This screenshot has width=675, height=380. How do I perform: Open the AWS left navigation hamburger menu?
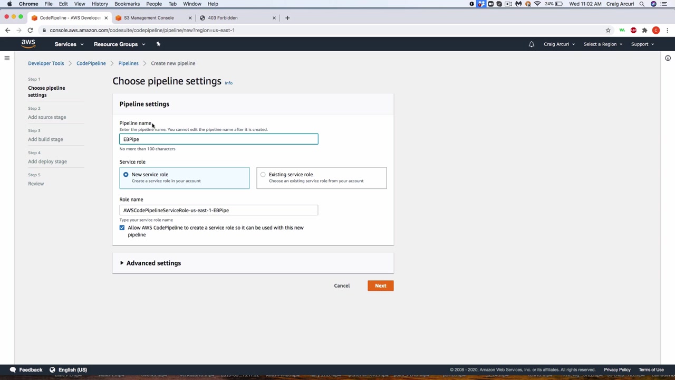point(7,58)
